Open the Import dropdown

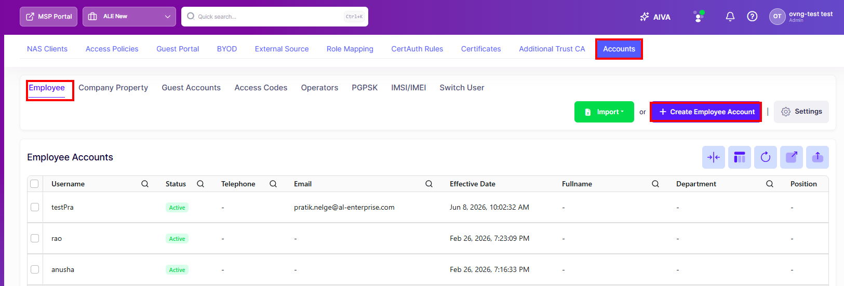pos(604,112)
